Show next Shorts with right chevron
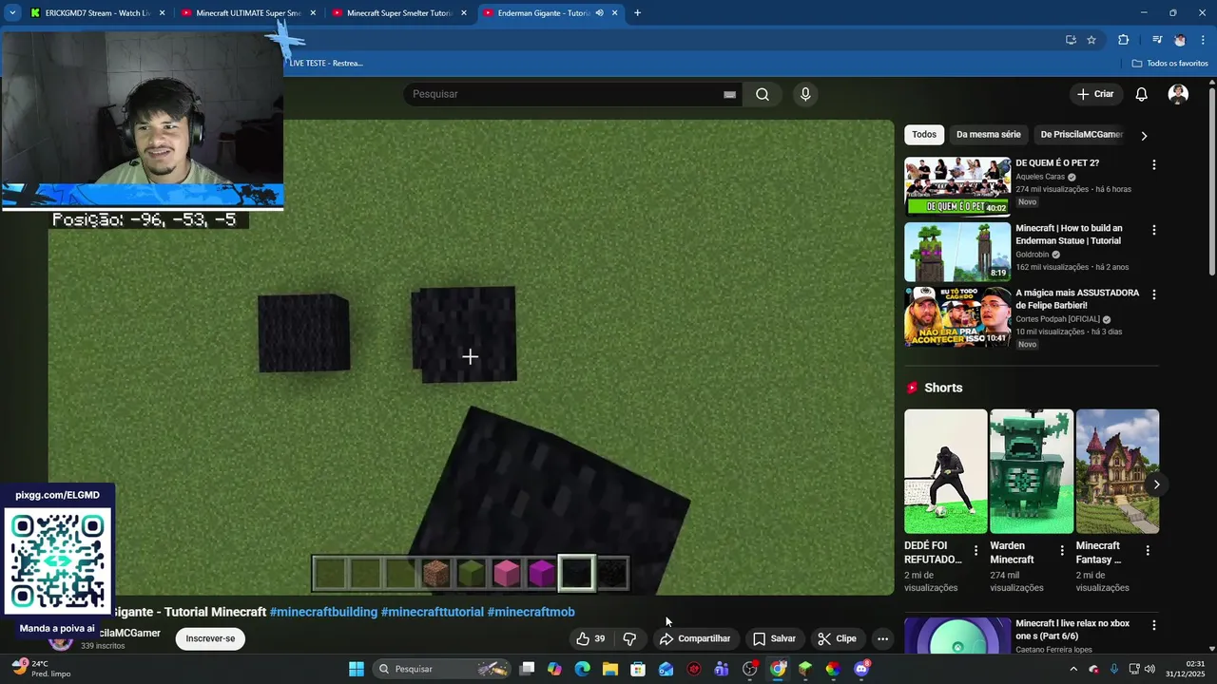This screenshot has height=684, width=1217. coord(1156,484)
